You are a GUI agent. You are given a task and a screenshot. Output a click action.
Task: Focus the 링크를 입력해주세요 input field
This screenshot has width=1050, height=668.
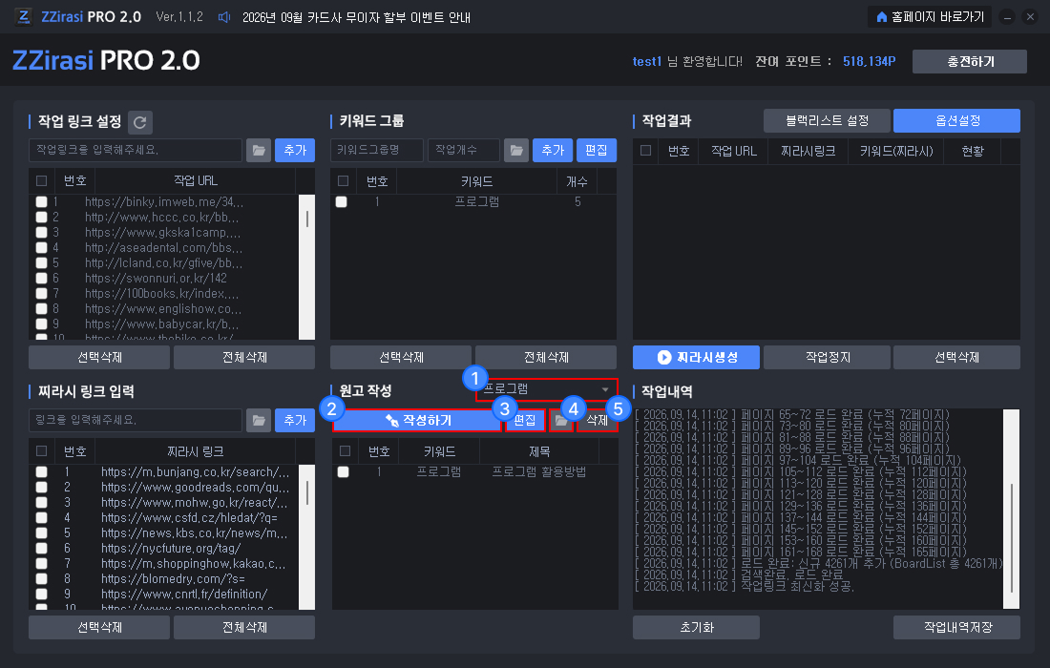pos(136,420)
